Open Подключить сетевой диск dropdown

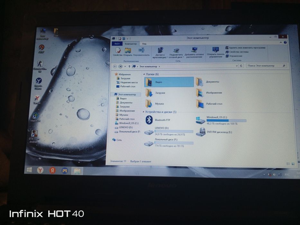176,53
